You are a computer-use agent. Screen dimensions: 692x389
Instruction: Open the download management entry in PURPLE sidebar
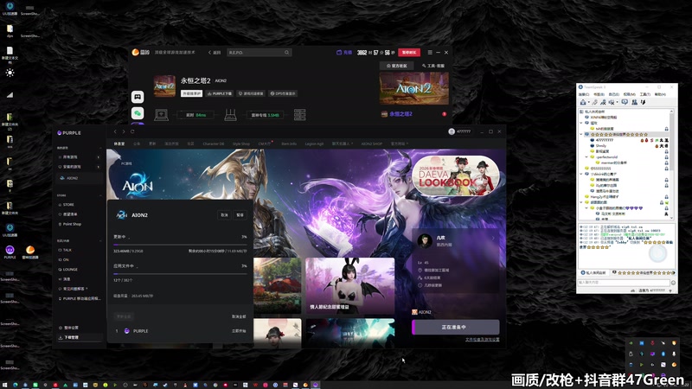(x=79, y=337)
